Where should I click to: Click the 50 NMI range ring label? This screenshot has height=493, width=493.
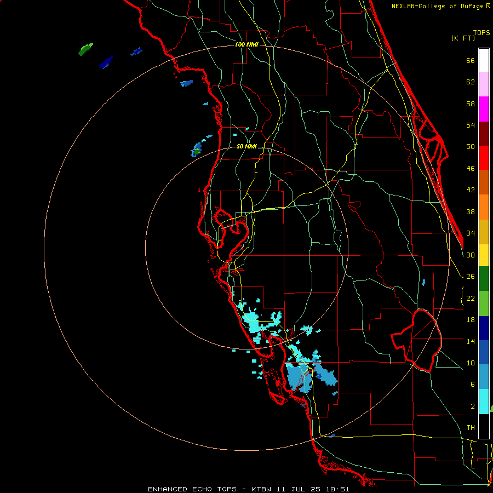pyautogui.click(x=246, y=146)
